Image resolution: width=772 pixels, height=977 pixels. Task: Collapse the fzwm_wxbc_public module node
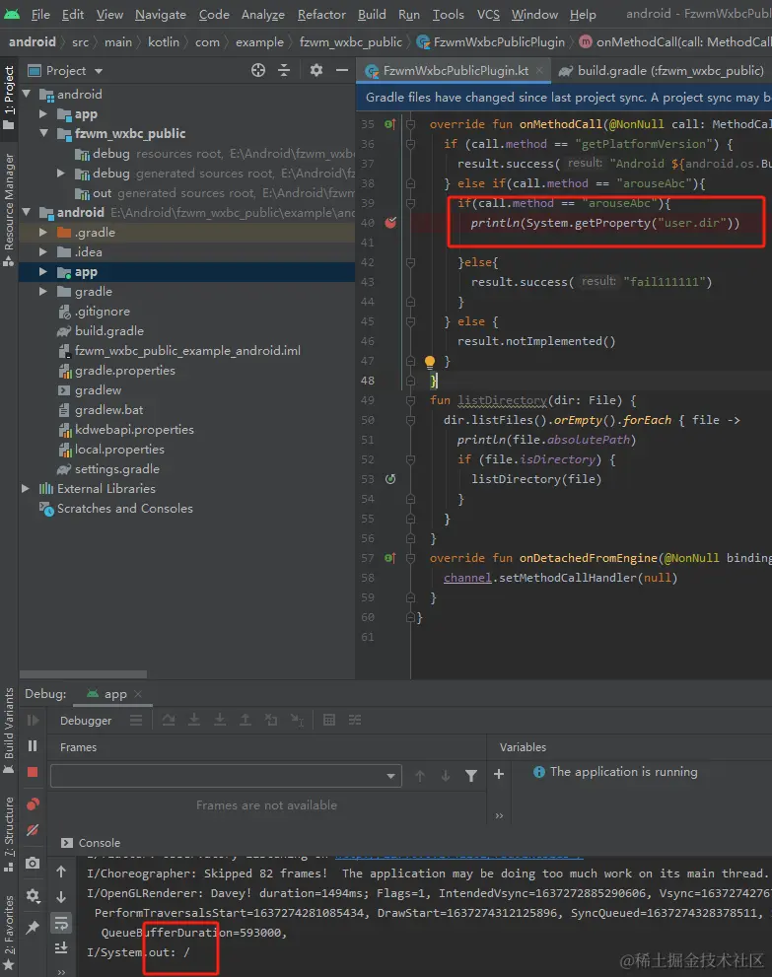[44, 133]
